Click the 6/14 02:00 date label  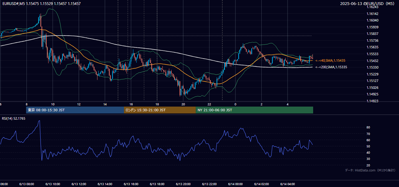[262, 184]
